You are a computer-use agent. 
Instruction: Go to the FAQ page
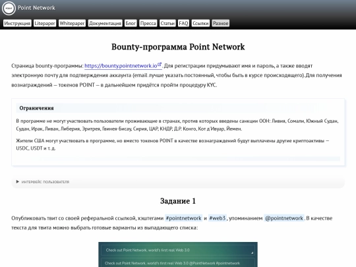point(183,23)
